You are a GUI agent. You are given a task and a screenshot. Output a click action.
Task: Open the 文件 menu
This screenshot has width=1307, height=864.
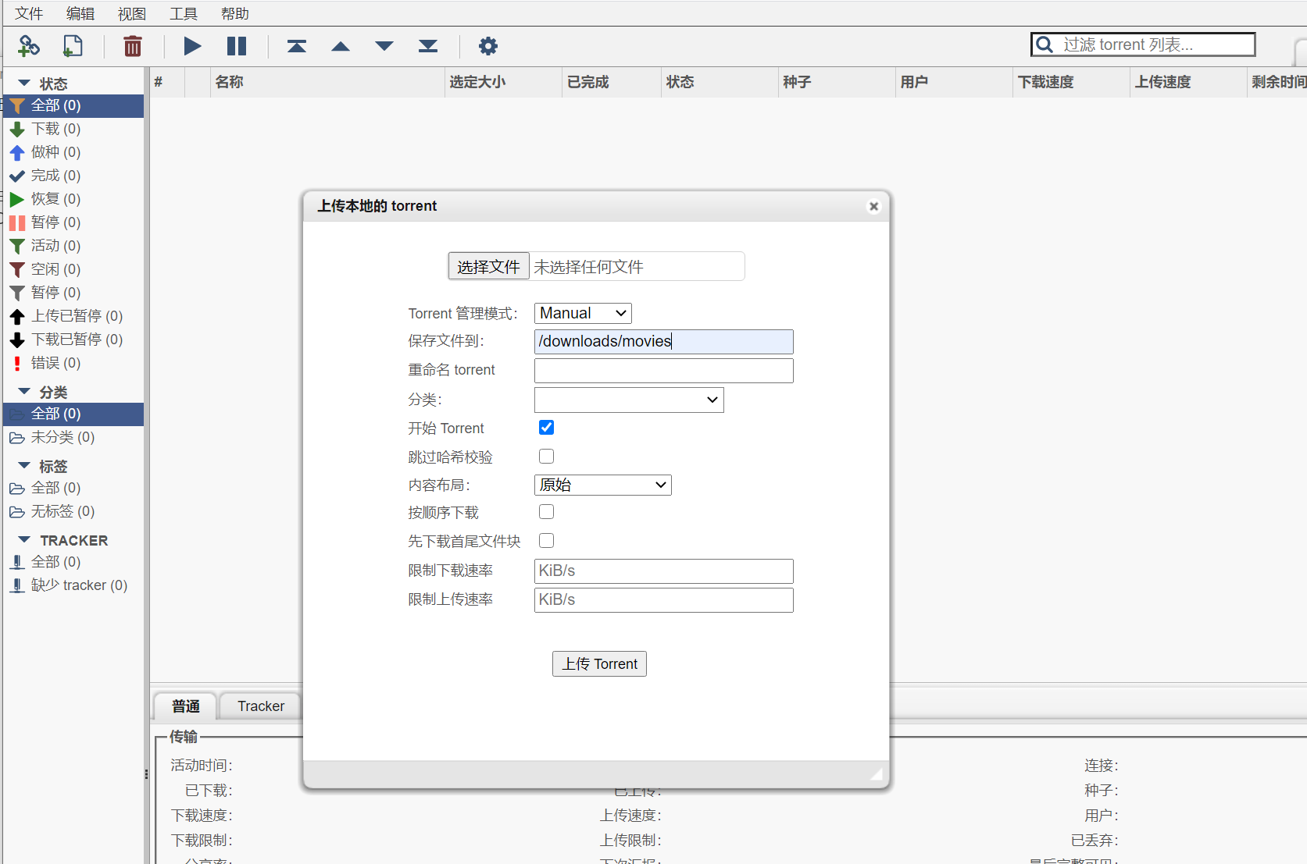tap(29, 13)
